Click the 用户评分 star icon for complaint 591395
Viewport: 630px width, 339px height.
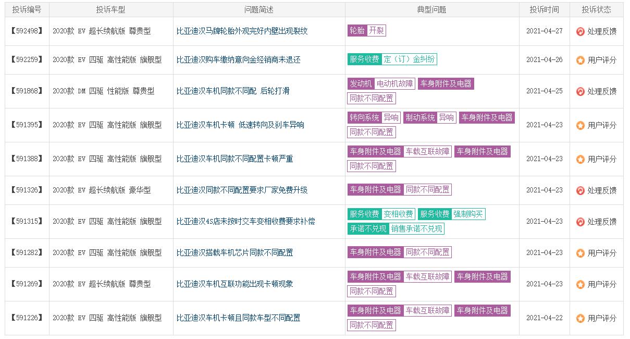click(x=580, y=125)
